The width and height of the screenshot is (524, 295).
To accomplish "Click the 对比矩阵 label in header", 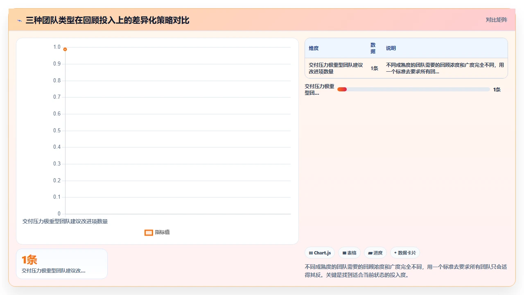I will (497, 20).
